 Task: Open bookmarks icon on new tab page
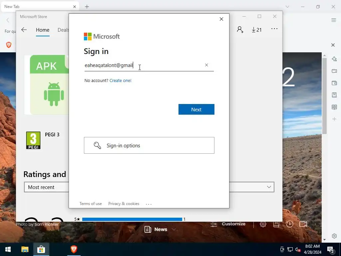point(276,224)
